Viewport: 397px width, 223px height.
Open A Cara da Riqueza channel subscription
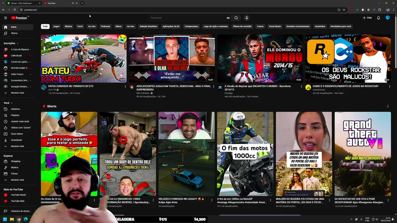click(x=18, y=50)
